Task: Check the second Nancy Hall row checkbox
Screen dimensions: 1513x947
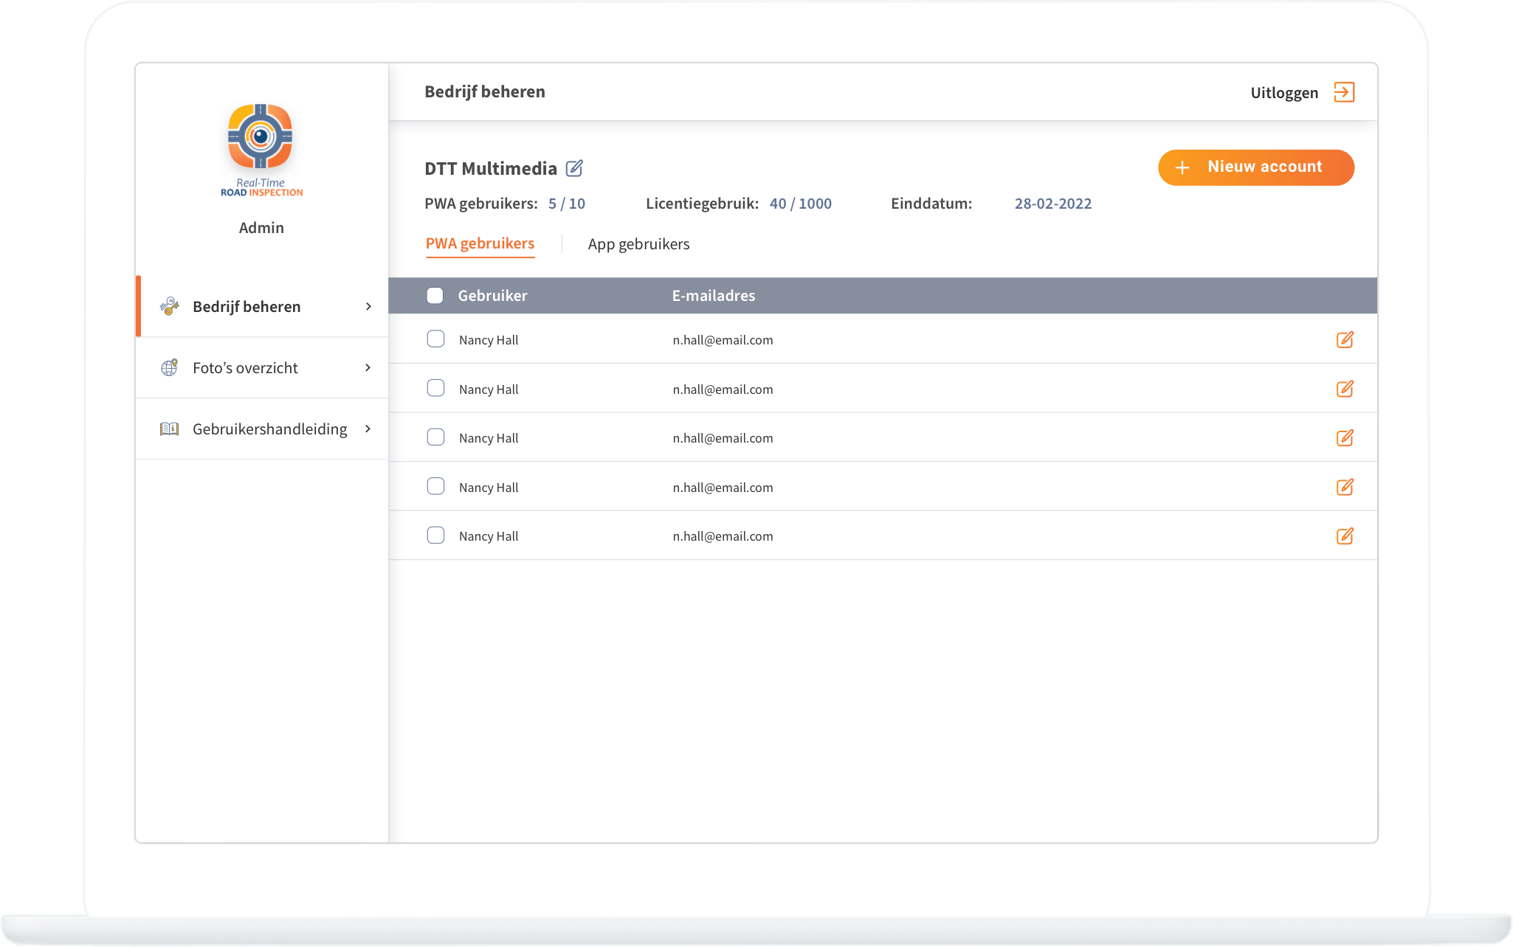Action: (436, 388)
